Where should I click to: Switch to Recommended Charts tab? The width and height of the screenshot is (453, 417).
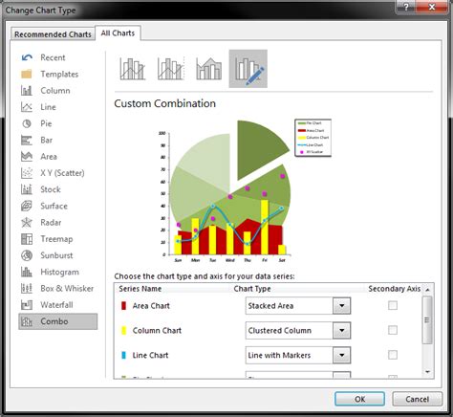click(53, 33)
